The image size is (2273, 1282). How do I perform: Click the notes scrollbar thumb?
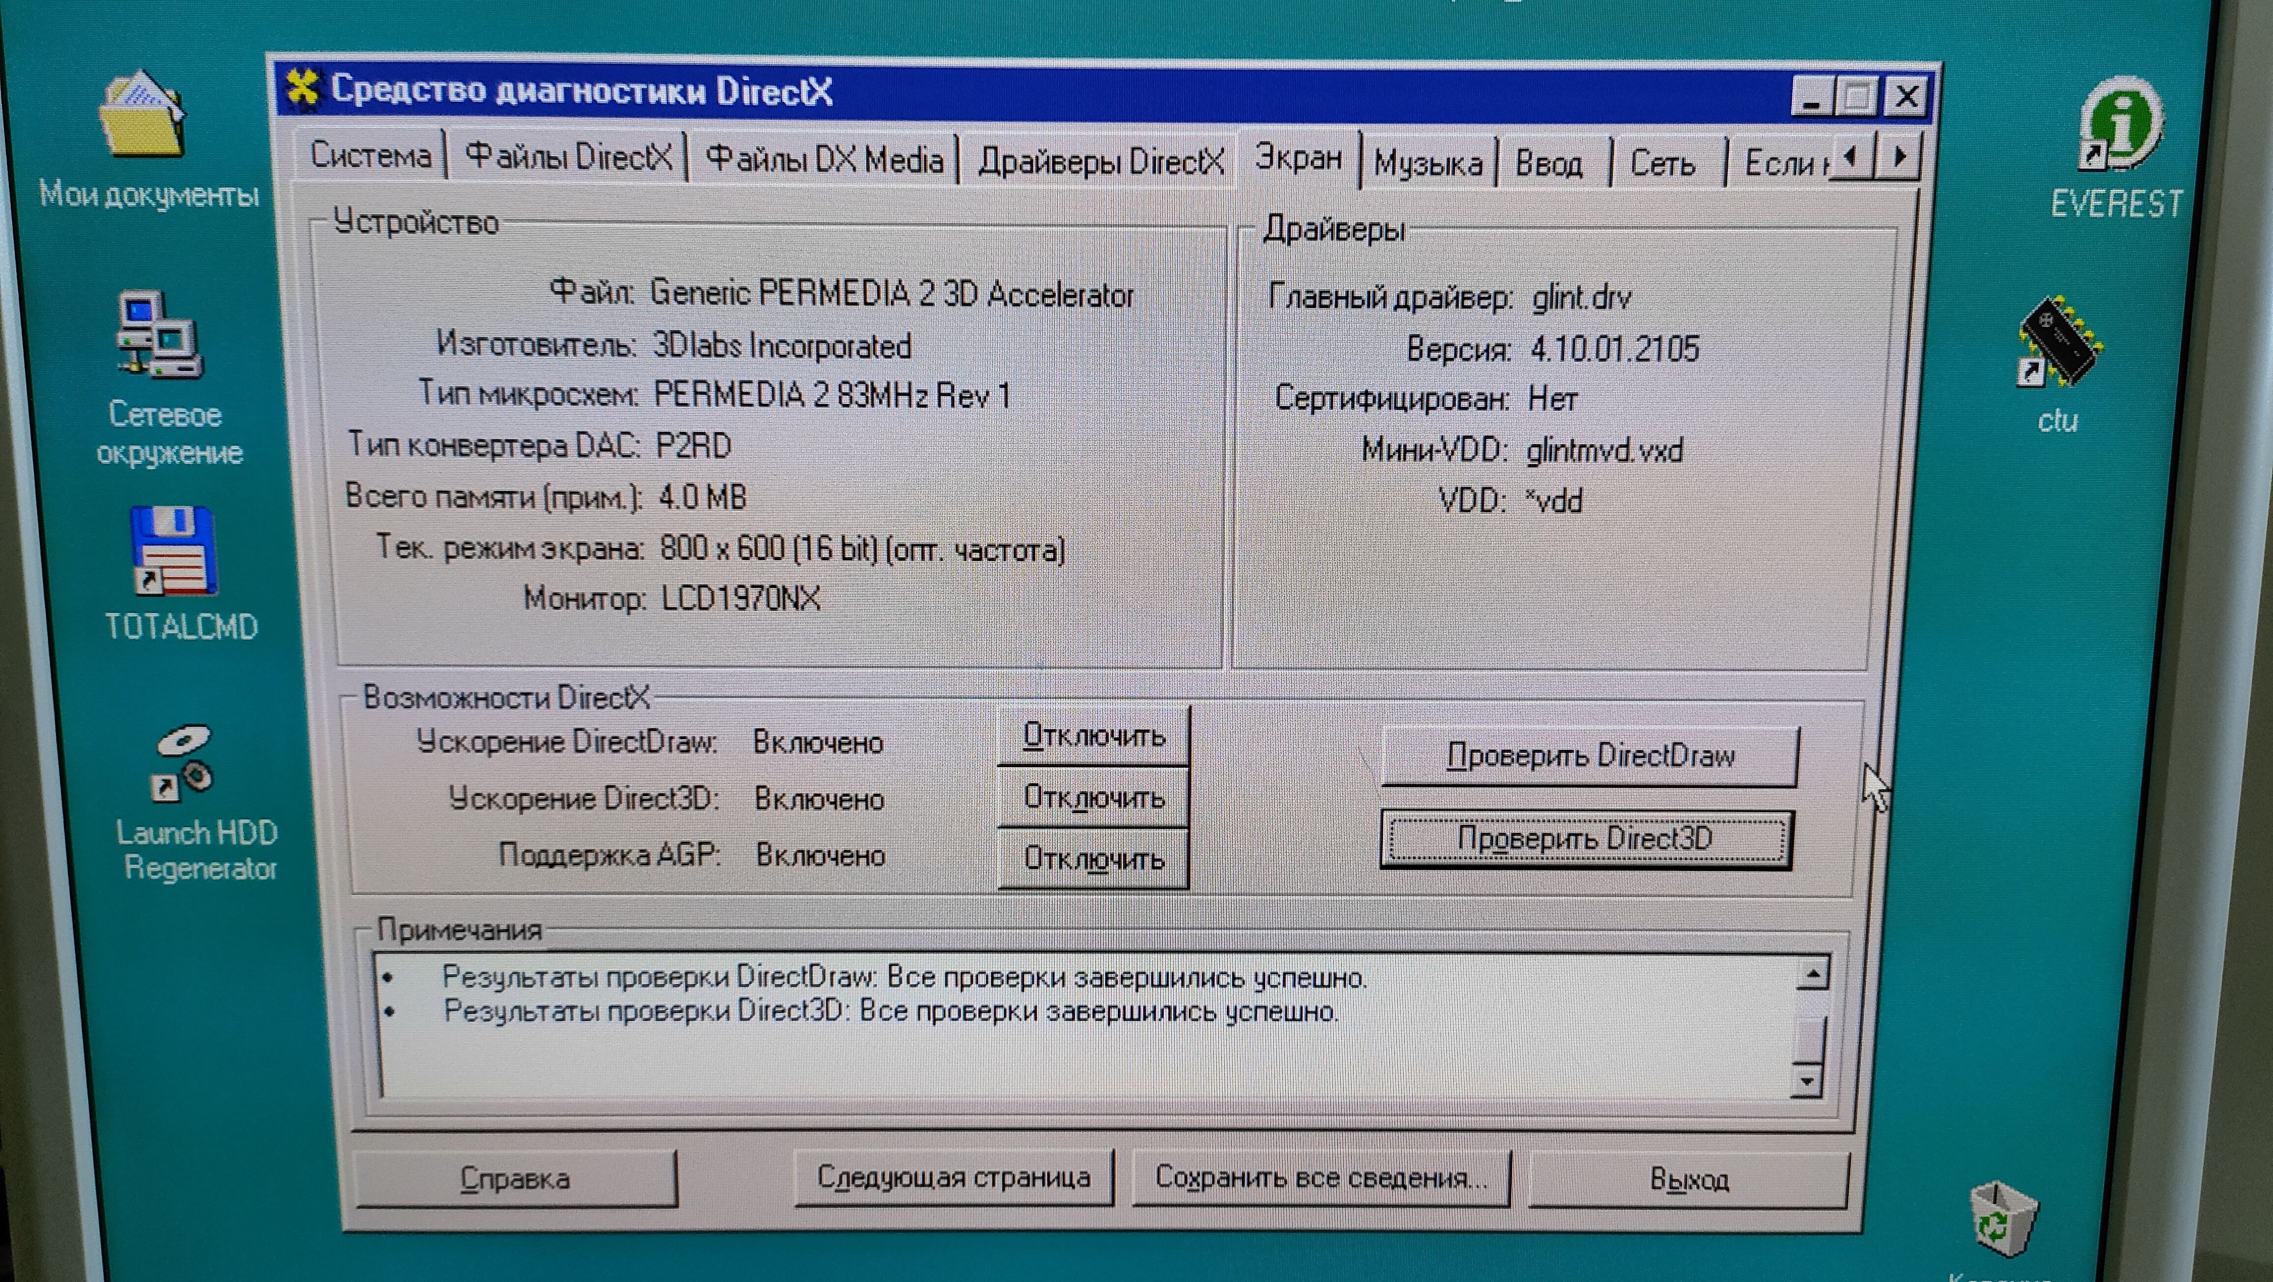[1811, 1041]
